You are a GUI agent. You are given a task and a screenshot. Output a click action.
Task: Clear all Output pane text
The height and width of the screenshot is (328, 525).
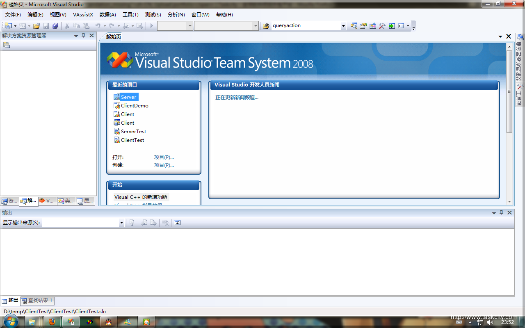tap(165, 223)
